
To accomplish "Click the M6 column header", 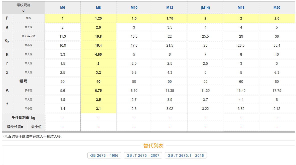I will 63,8.
